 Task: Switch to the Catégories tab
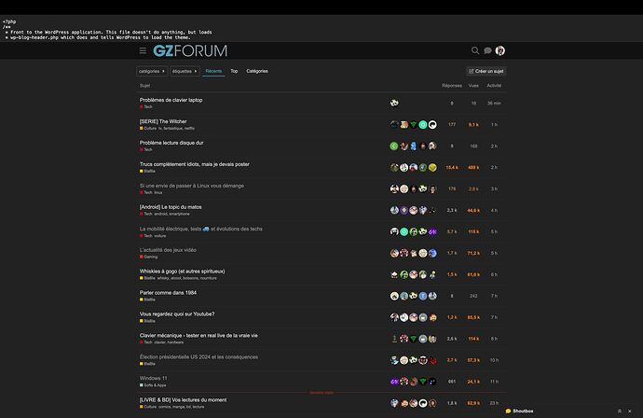coord(257,71)
